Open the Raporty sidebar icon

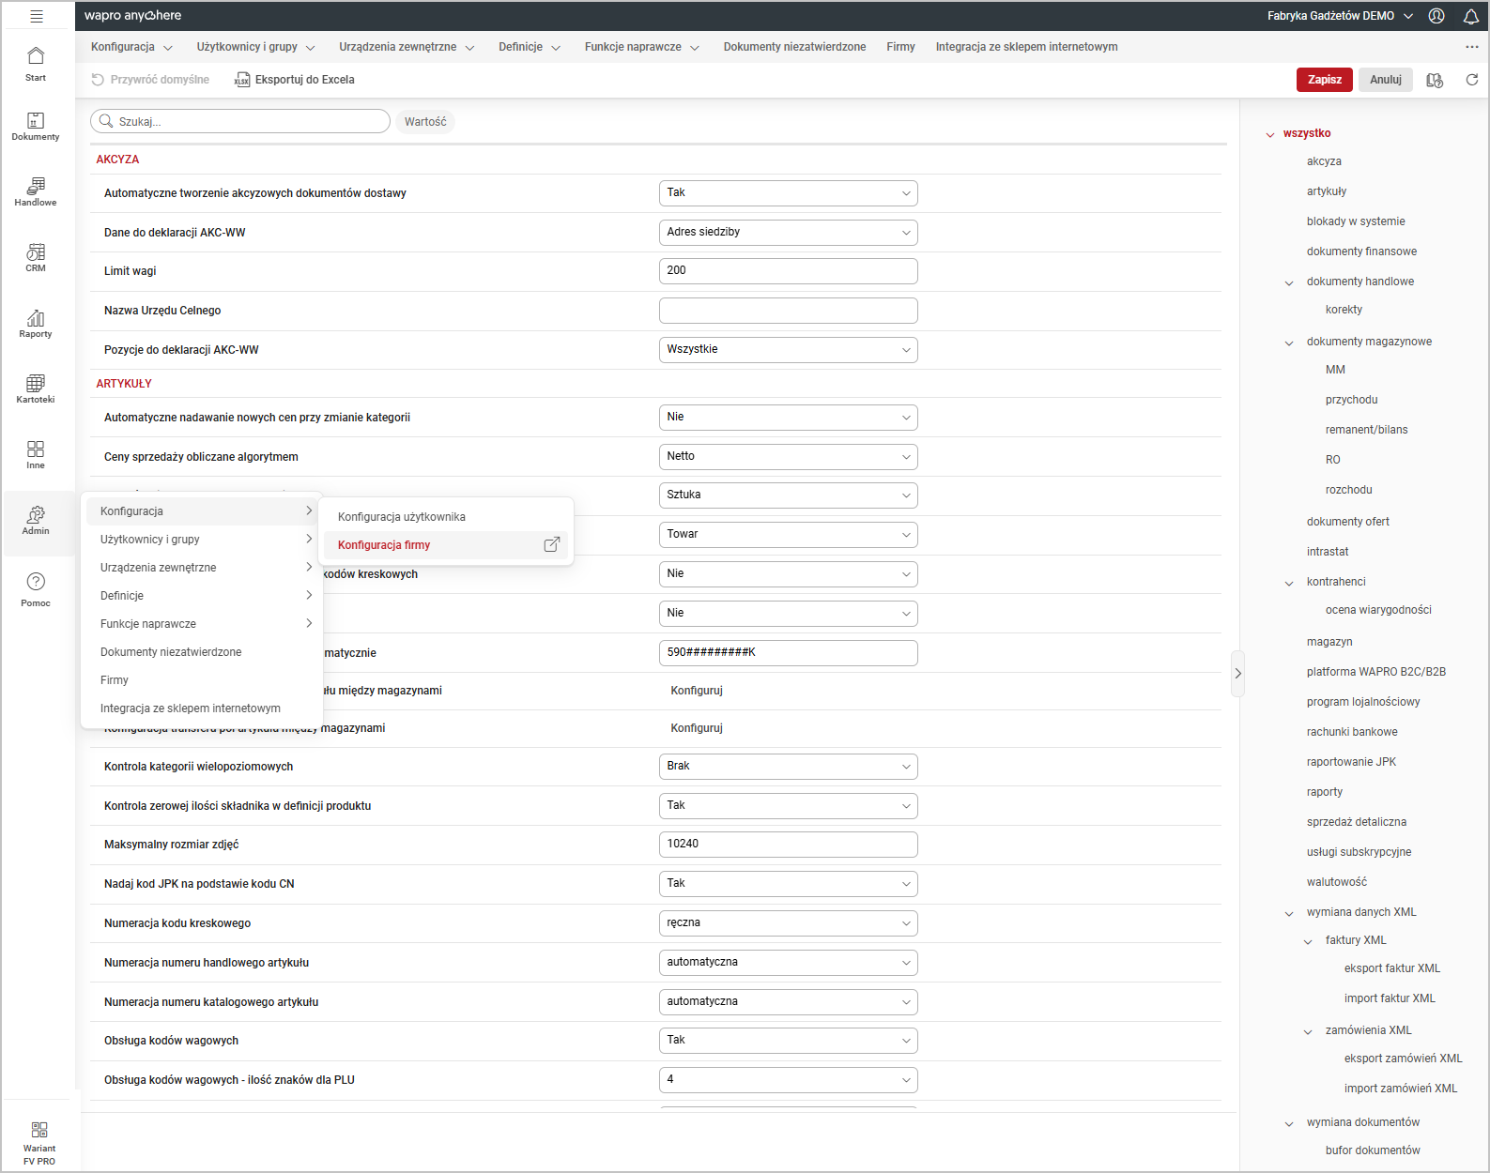[36, 323]
